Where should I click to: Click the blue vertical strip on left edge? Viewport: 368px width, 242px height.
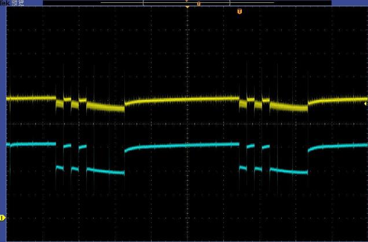[2, 116]
